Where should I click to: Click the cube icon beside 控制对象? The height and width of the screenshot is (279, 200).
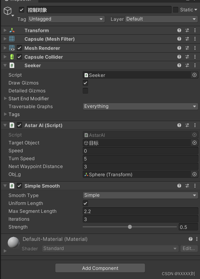click(7, 10)
